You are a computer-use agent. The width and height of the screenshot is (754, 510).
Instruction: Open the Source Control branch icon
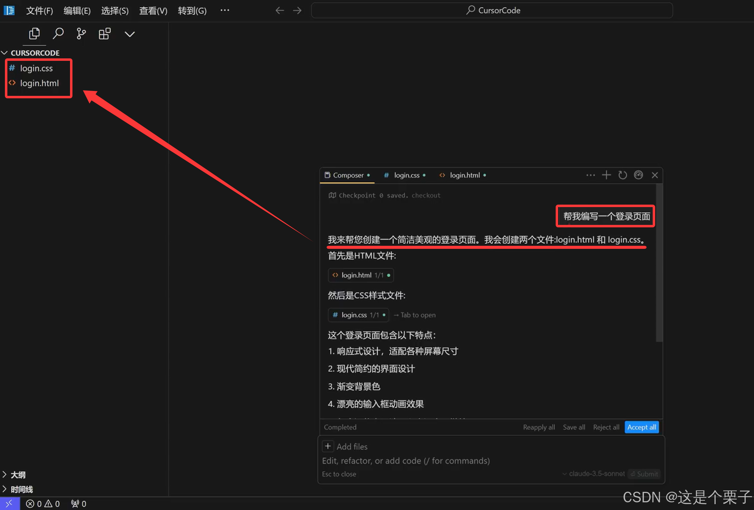coord(81,34)
